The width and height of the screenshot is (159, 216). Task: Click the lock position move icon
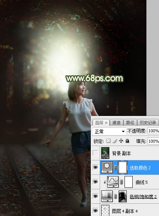121,141
